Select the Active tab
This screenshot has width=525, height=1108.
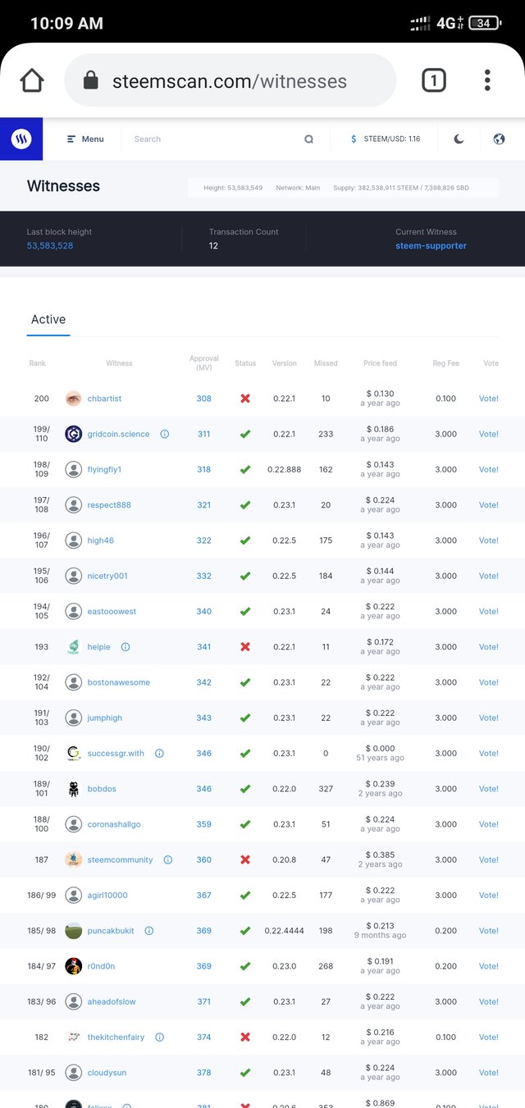point(48,320)
